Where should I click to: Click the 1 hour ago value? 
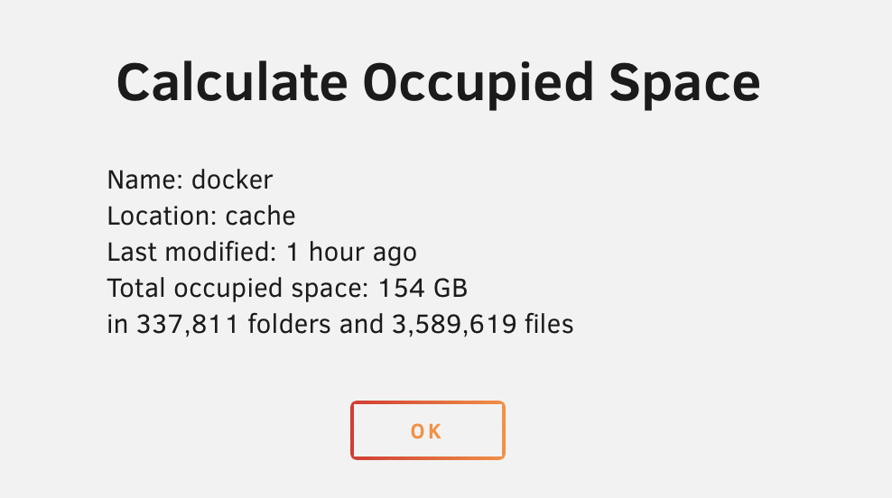351,253
